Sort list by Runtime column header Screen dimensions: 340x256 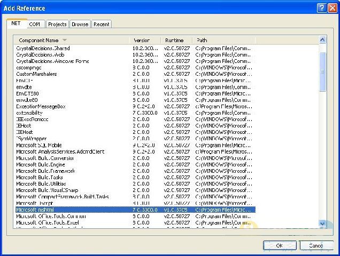[174, 40]
